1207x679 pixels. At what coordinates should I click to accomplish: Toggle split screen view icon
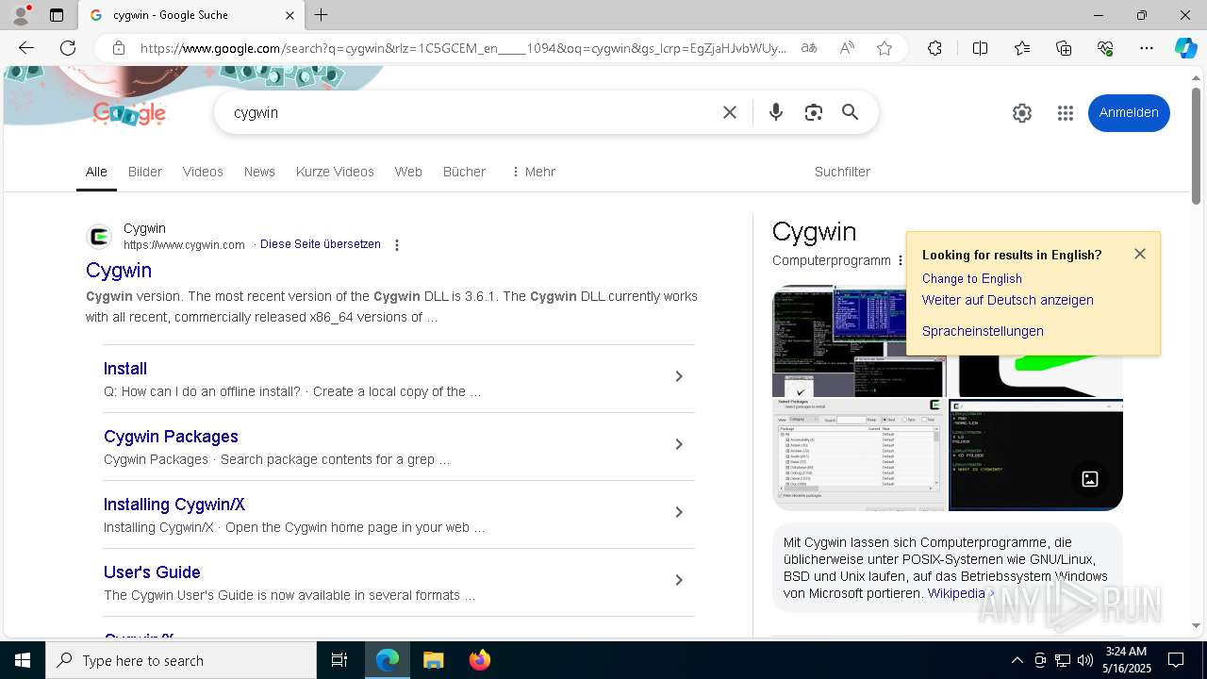[x=980, y=48]
